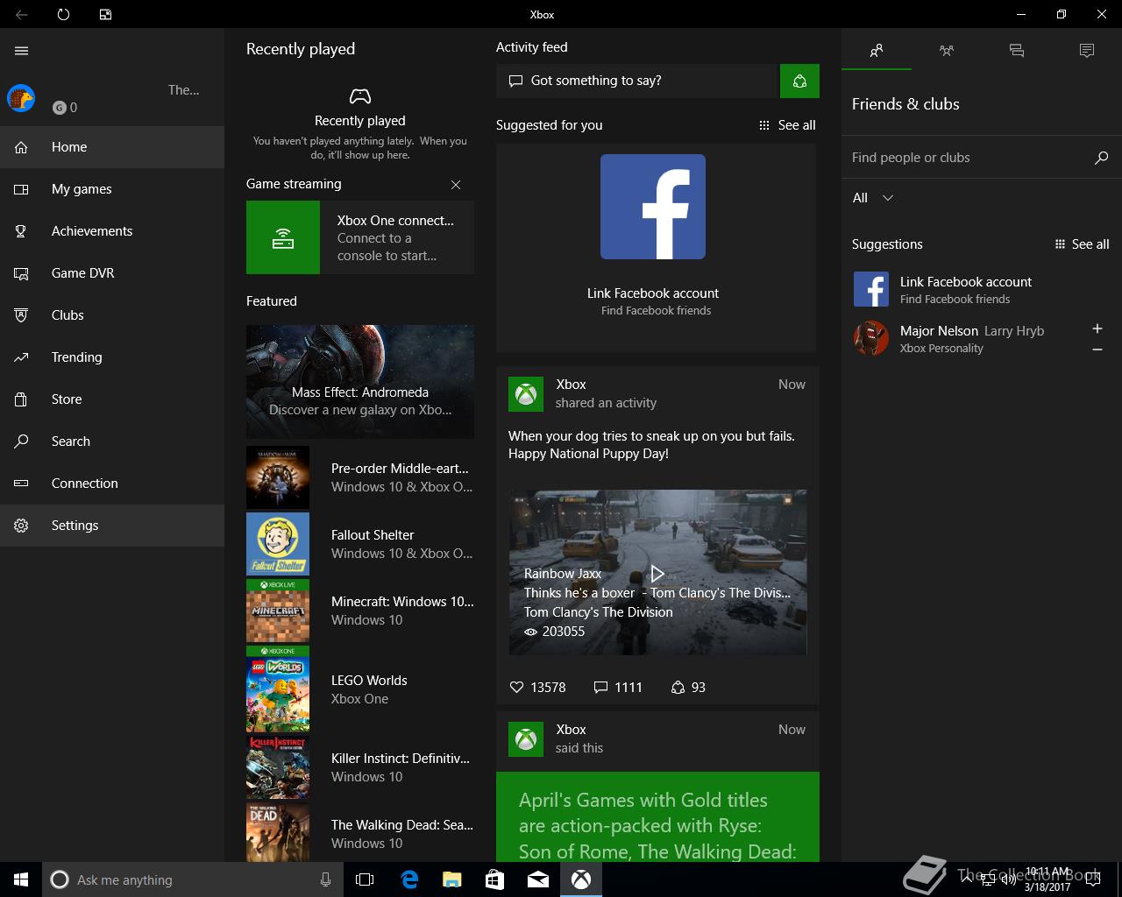This screenshot has width=1122, height=897.
Task: Click the Xbox One connect console tile
Action: pyautogui.click(x=360, y=237)
